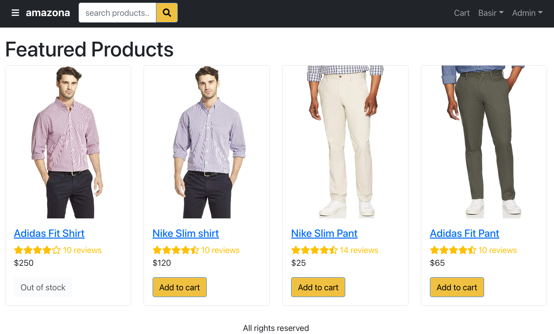This screenshot has width=554, height=334.
Task: Open the Adidas Fit Shirt link
Action: pyautogui.click(x=49, y=233)
